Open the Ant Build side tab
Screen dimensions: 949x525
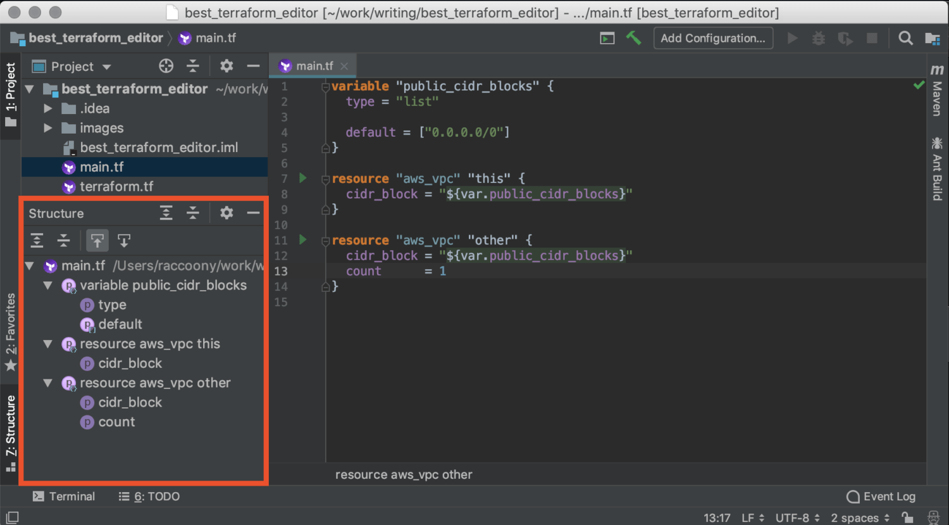(937, 168)
